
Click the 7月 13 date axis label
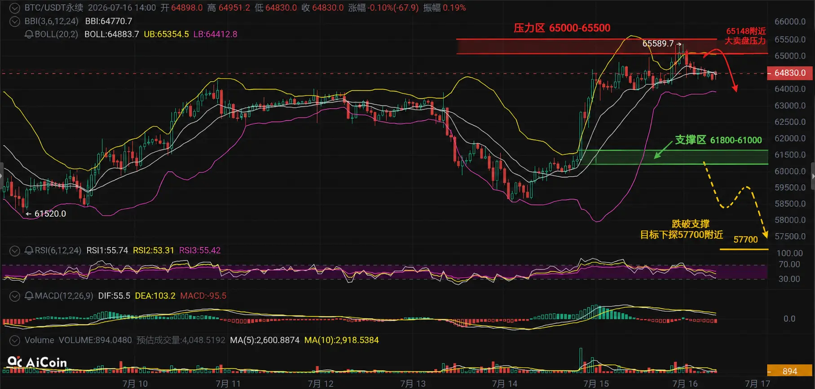point(413,384)
